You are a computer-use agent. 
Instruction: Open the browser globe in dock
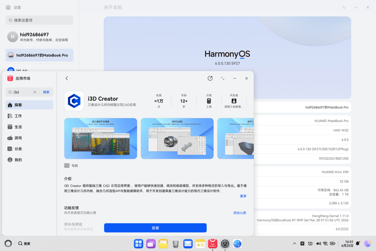[x=237, y=244]
